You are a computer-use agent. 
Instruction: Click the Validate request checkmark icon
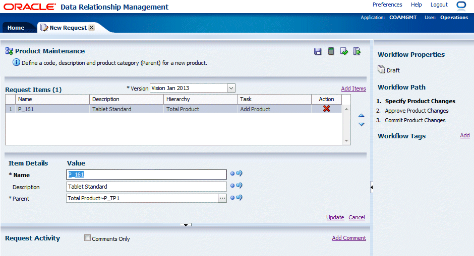pos(344,51)
